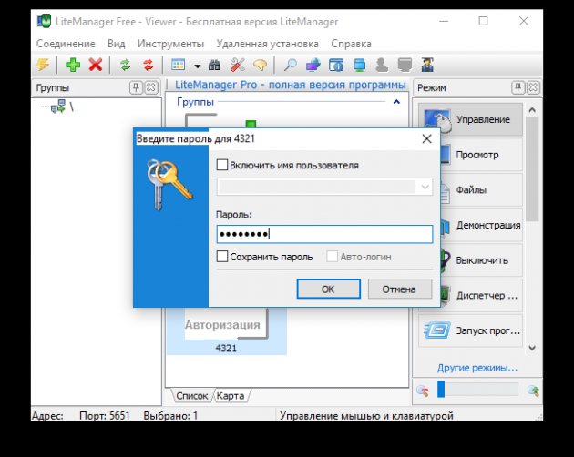
Task: Select the 4321 connection thumbnail
Action: 227,330
